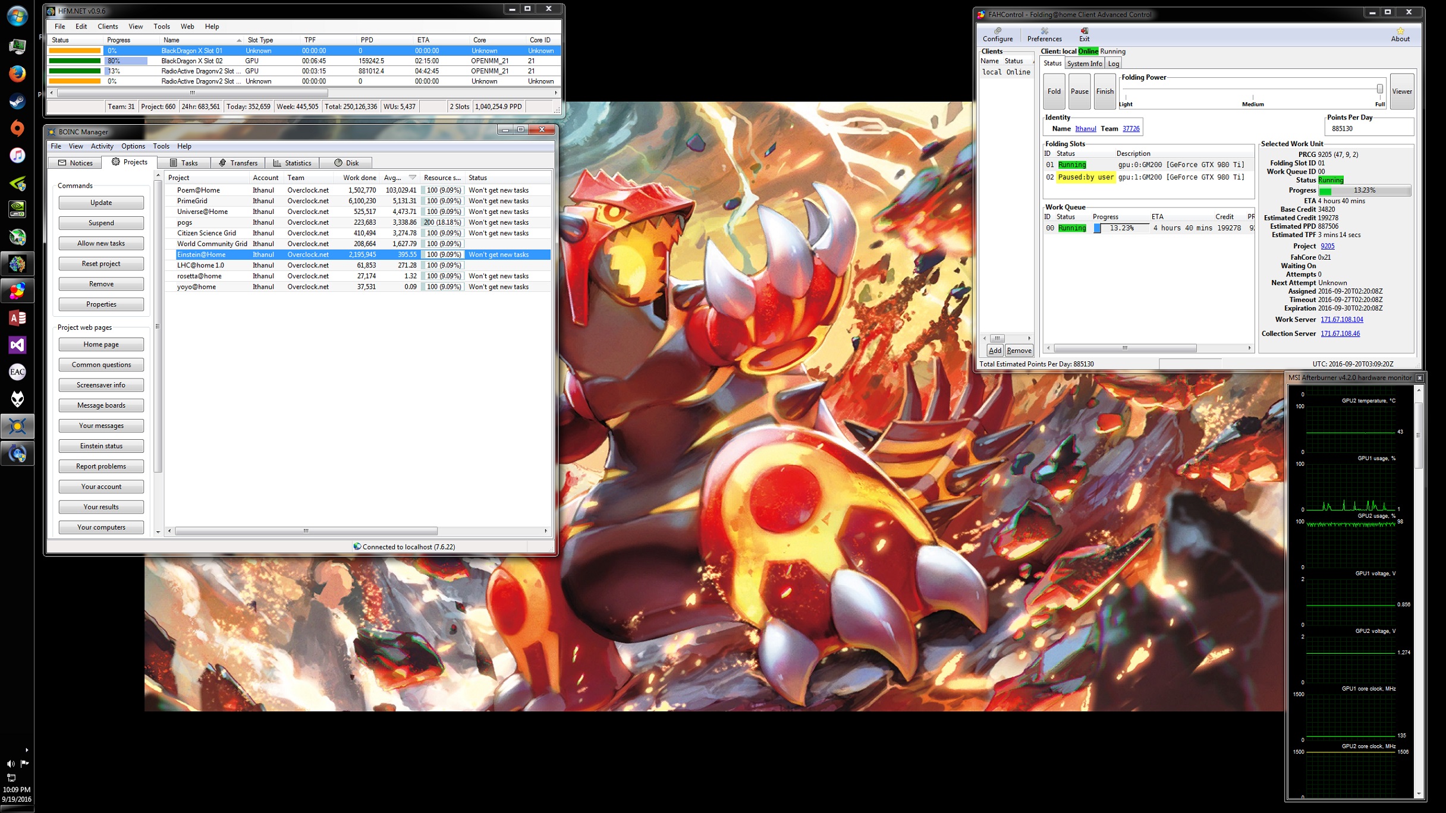Open the team 37726 link
Image resolution: width=1446 pixels, height=813 pixels.
(x=1131, y=129)
